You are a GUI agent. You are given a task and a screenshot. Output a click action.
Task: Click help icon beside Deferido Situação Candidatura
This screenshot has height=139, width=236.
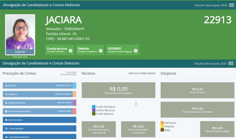(x=101, y=51)
